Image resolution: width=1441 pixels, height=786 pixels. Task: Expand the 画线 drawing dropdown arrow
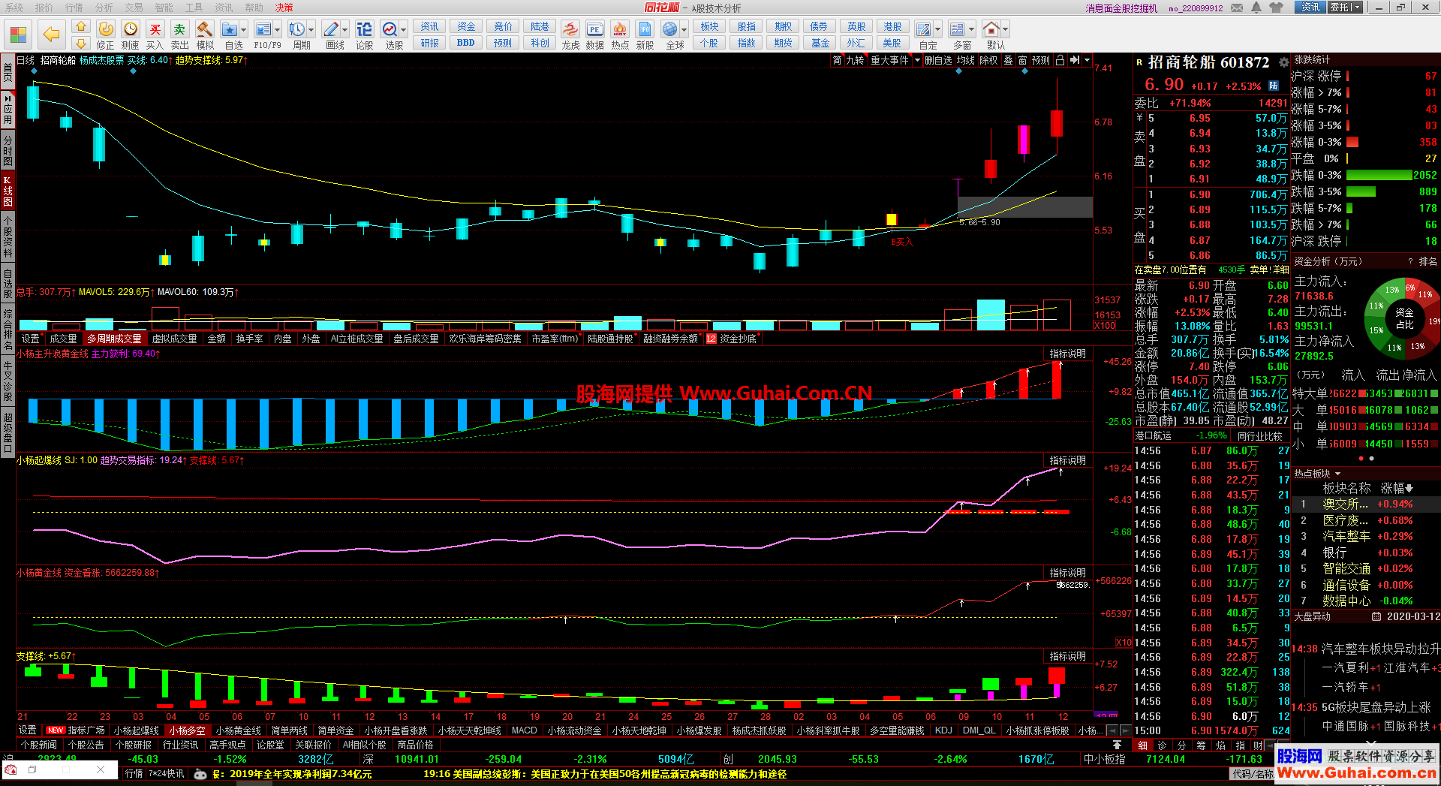pos(345,30)
